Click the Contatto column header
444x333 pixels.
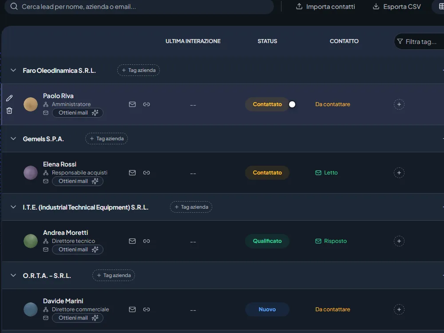click(x=344, y=41)
